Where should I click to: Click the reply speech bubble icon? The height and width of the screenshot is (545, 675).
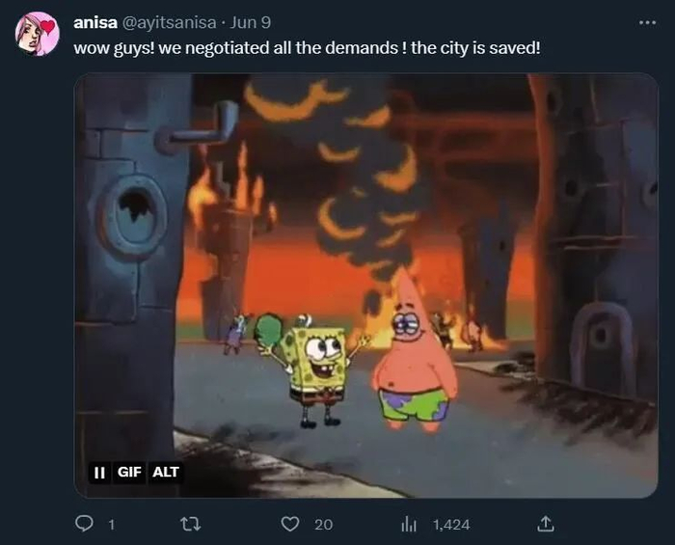[84, 524]
